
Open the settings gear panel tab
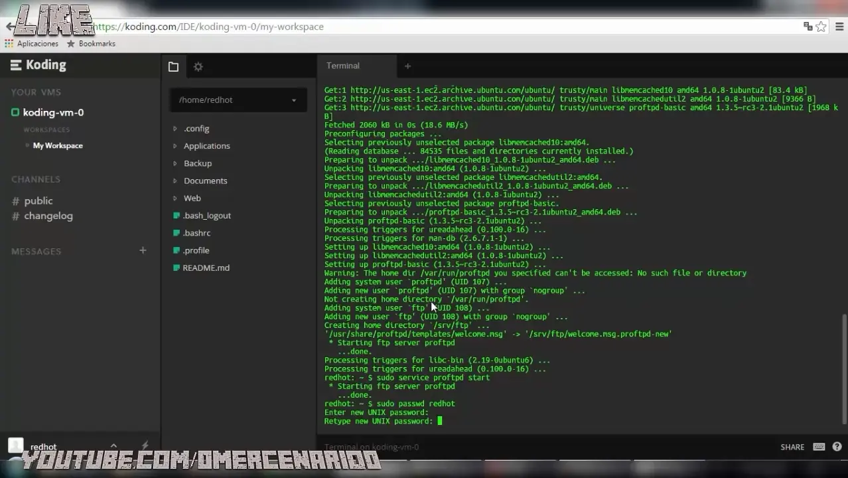point(198,66)
